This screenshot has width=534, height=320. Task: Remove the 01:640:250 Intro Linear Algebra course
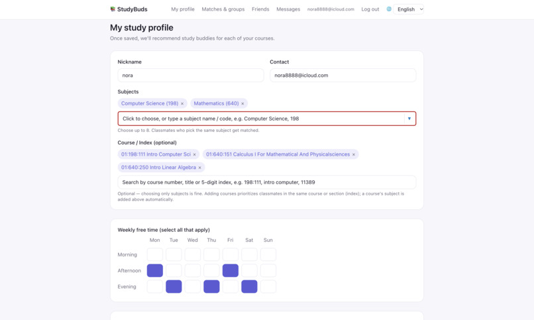click(x=200, y=168)
